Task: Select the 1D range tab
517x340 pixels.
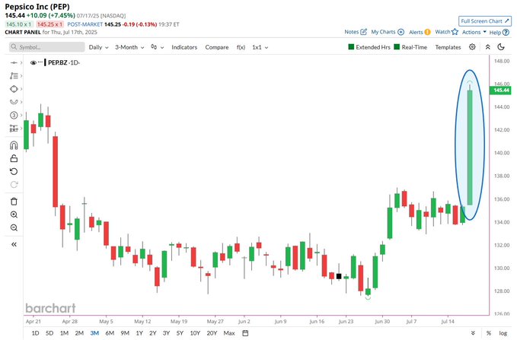Action: pos(35,333)
